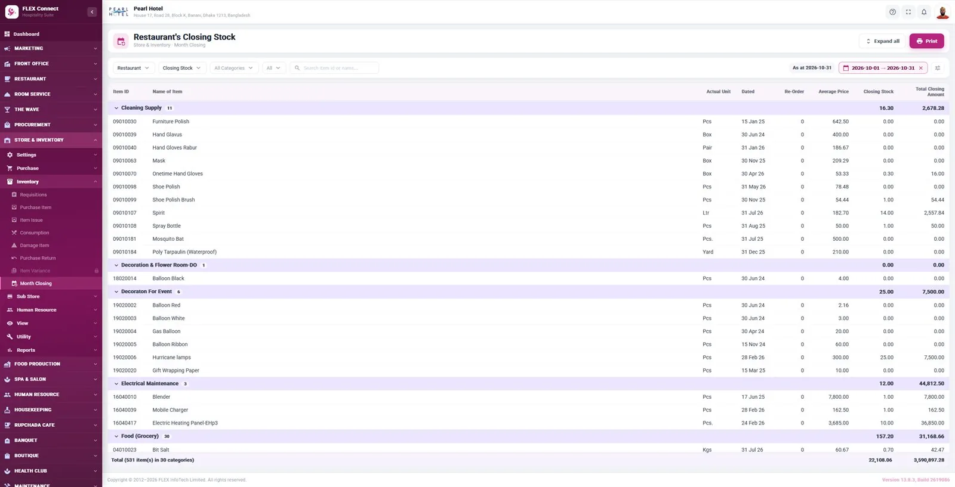
Task: Collapse the Cleaning Supply category
Action: click(x=116, y=108)
